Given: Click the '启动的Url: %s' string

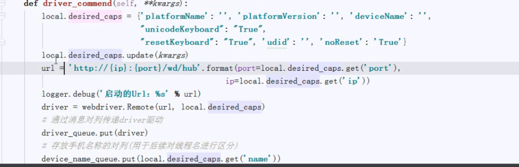Looking at the screenshot, I should [134, 94].
